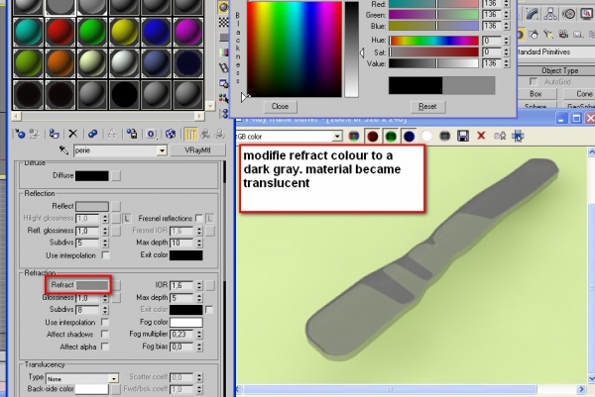The image size is (595, 397).
Task: Click the Material ID Channel icon
Action: coord(152,134)
